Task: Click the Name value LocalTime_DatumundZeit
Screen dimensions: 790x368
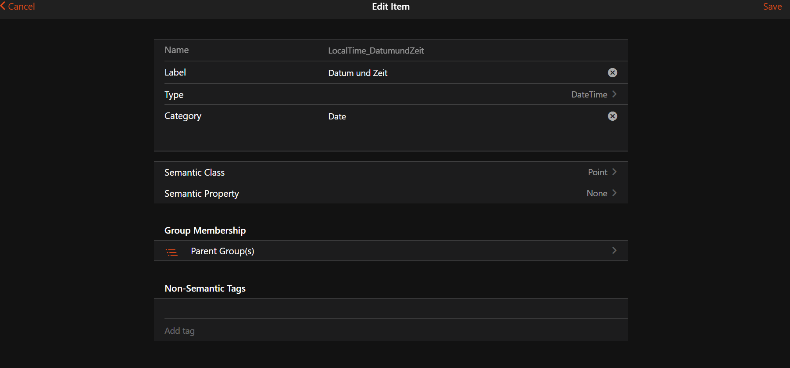Action: pos(376,51)
